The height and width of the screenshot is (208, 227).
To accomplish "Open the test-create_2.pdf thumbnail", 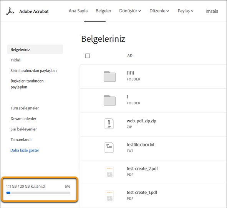I will pyautogui.click(x=109, y=172).
